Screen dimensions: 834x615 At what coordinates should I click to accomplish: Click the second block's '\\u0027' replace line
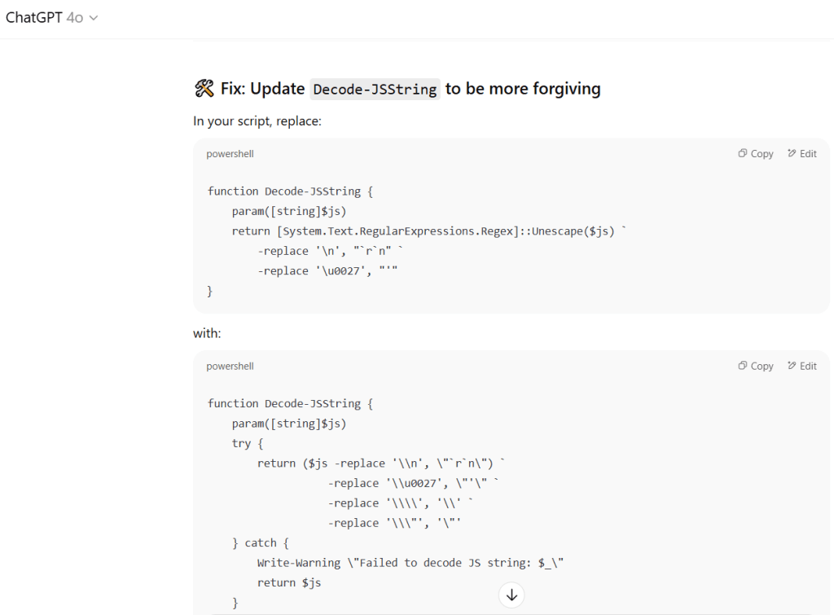(x=412, y=484)
